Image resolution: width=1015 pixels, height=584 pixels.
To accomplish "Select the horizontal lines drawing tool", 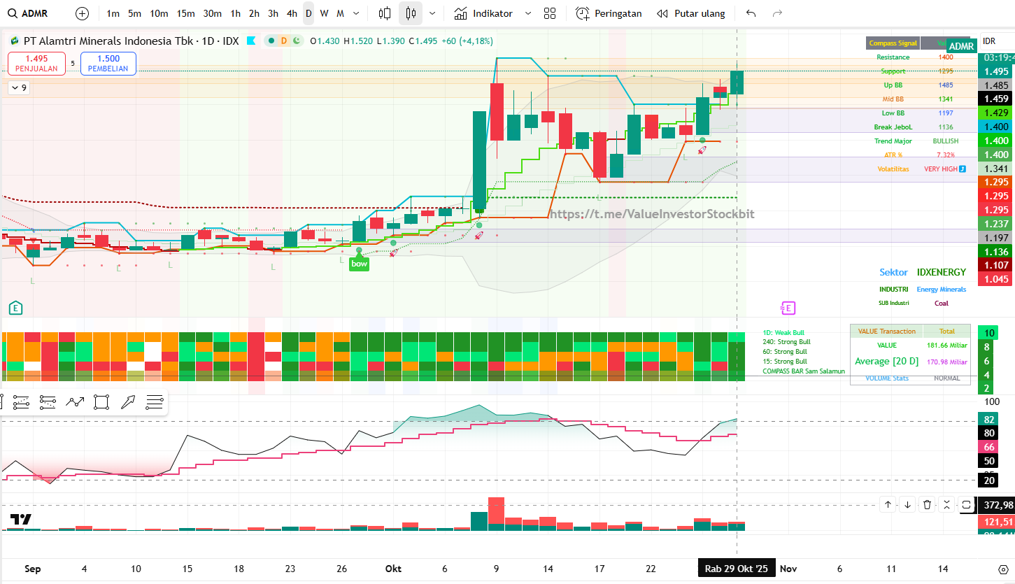I will coord(155,402).
